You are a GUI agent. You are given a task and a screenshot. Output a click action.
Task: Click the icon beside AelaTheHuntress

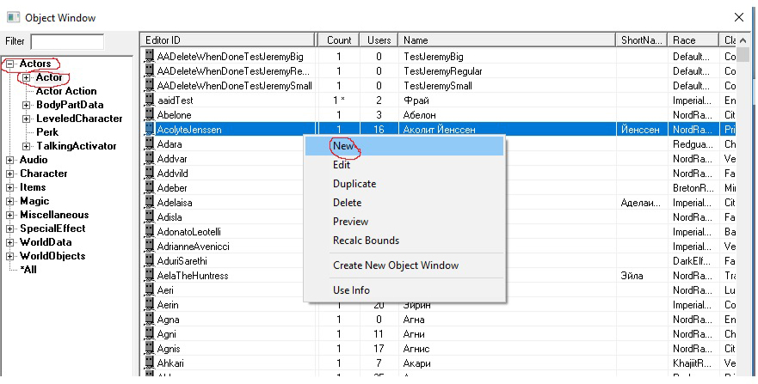(149, 276)
